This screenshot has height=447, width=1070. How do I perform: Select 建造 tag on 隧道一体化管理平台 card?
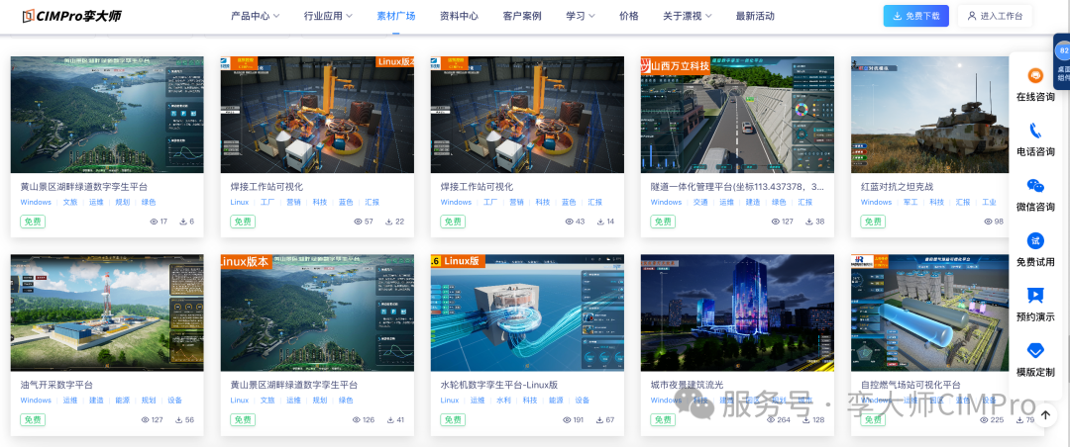tap(753, 203)
